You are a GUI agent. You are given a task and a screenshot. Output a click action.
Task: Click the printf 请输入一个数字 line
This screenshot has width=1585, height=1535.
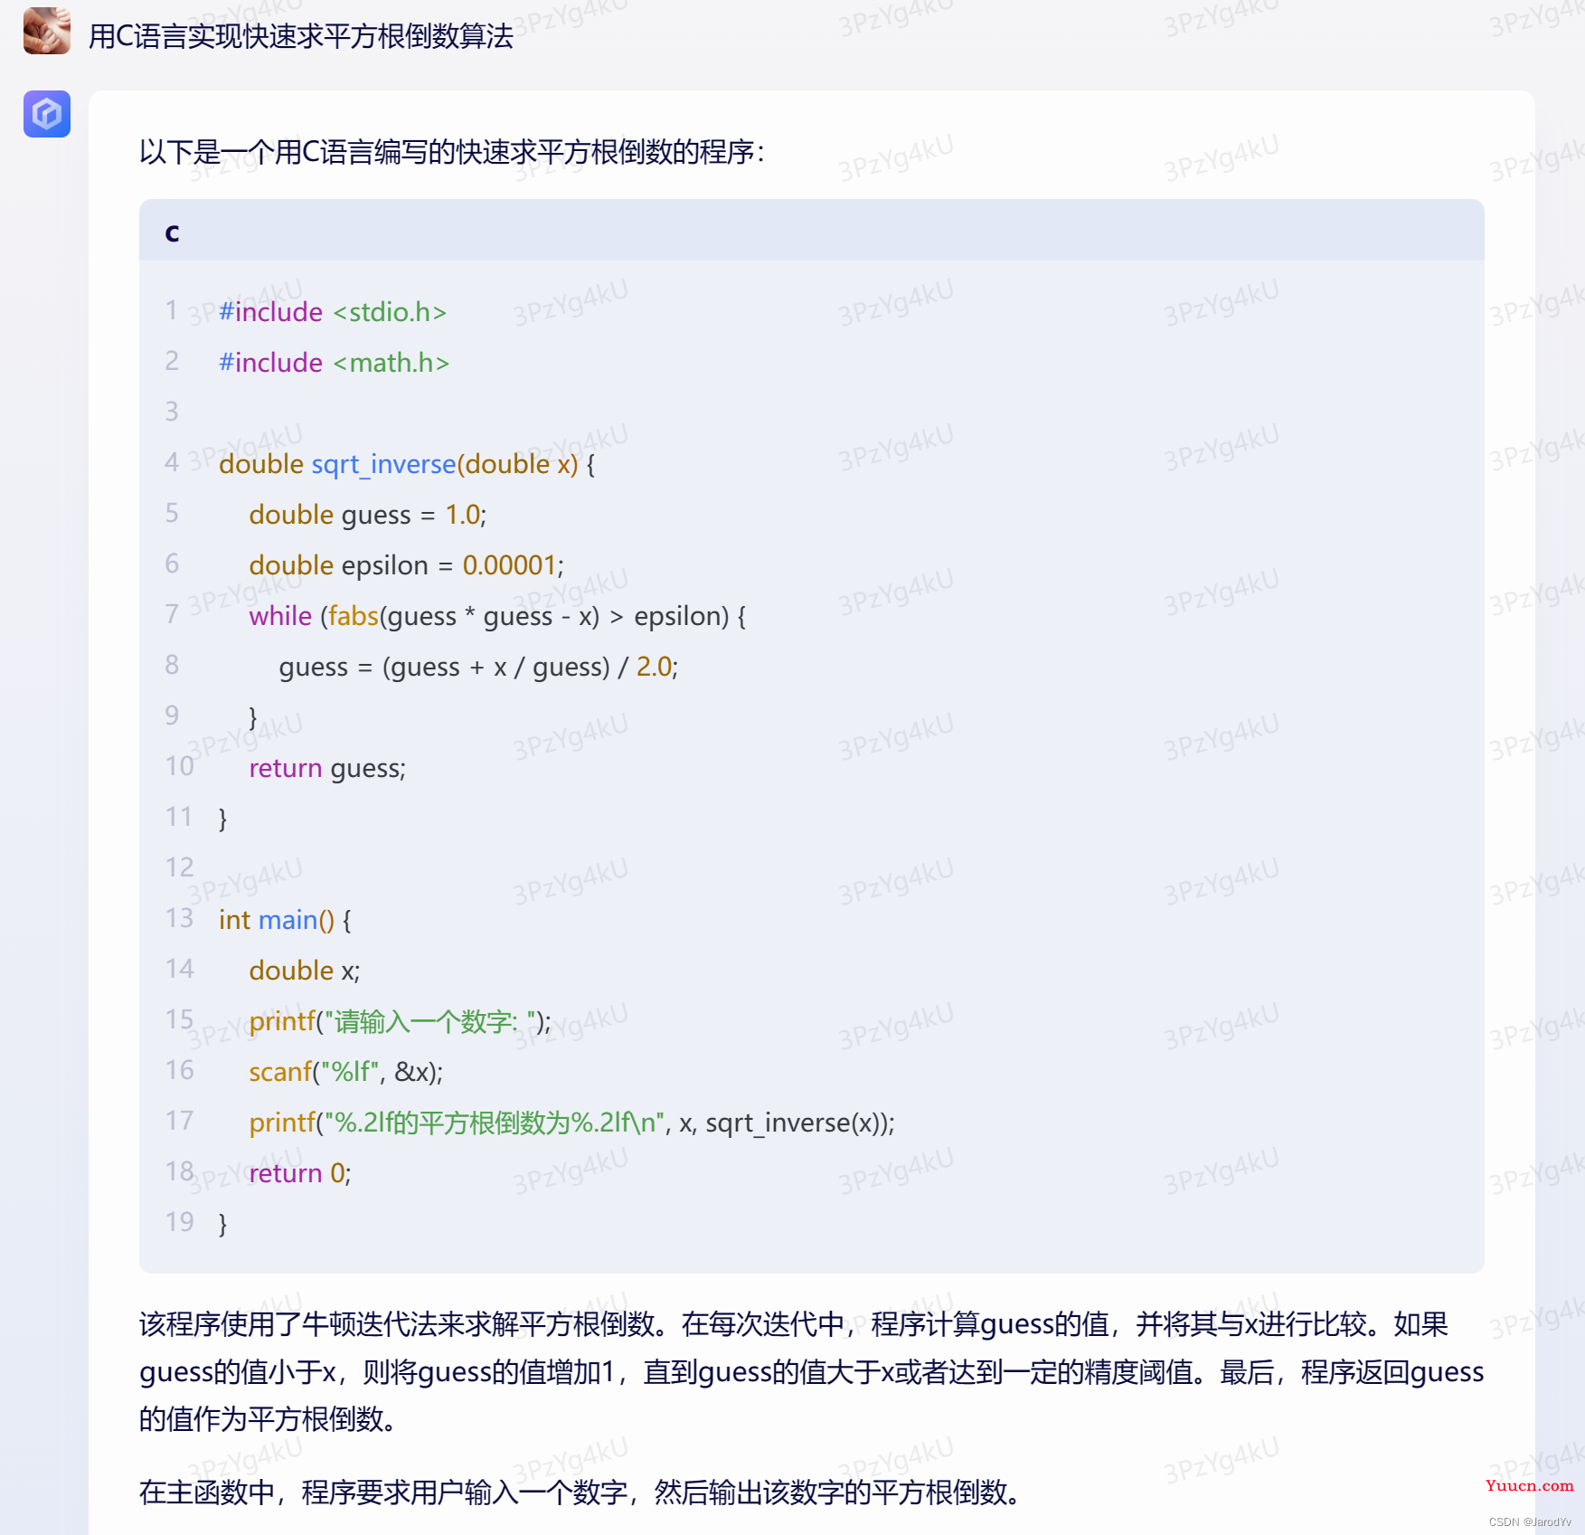pyautogui.click(x=400, y=1021)
